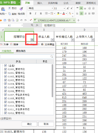Screen dimensions: 98x133
Task: Click the Print Preview icon
Action: (x=17, y=20)
